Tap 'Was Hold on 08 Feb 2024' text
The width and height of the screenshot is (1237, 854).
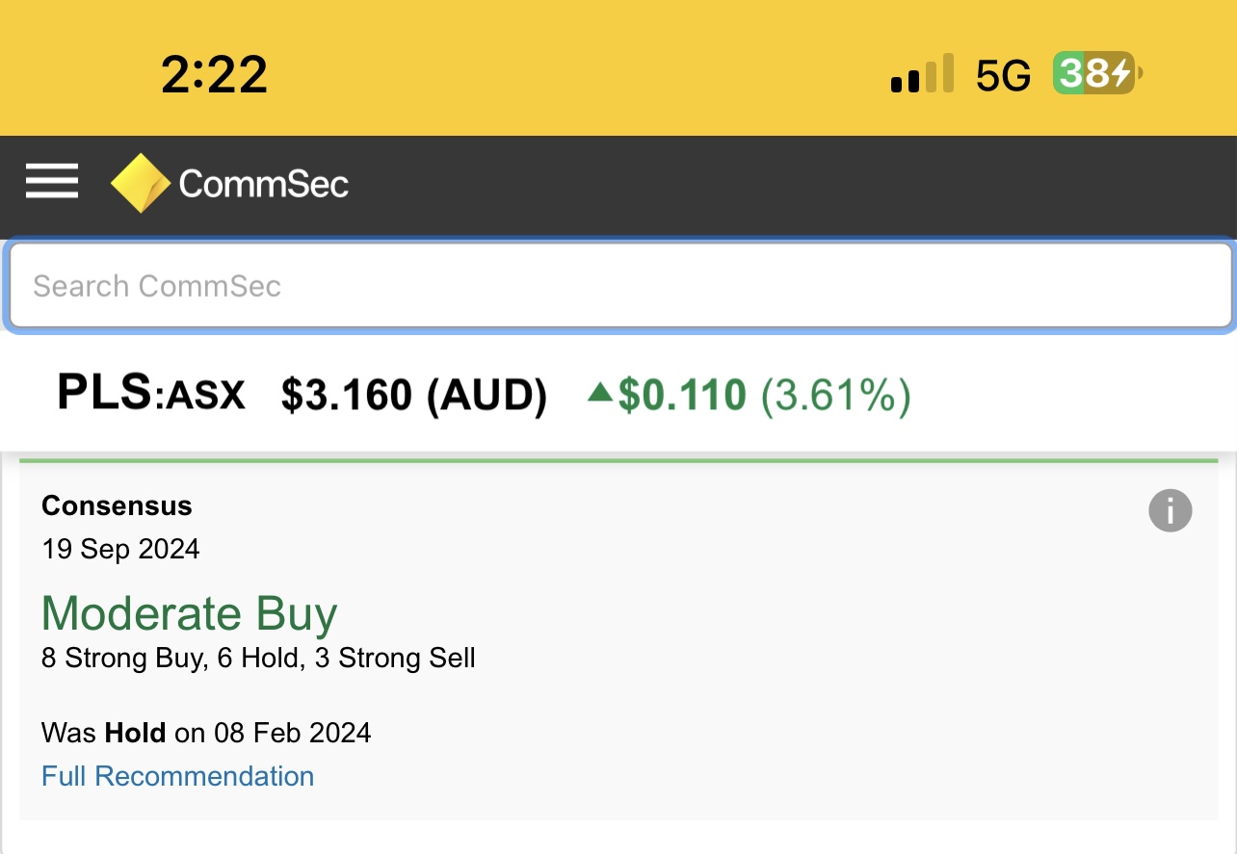tap(206, 733)
